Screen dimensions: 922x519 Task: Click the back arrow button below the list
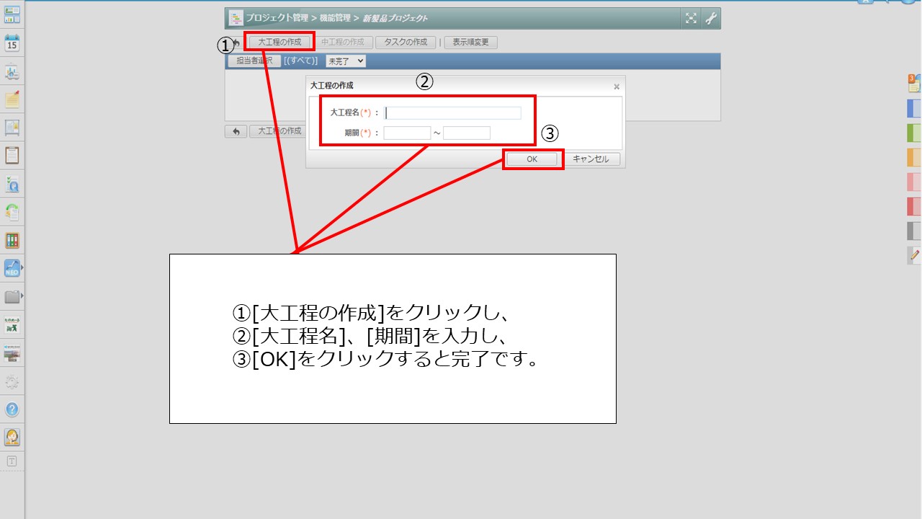coord(236,131)
